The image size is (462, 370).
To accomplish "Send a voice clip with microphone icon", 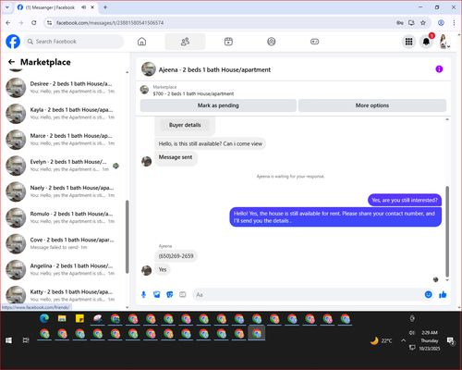I will [143, 295].
